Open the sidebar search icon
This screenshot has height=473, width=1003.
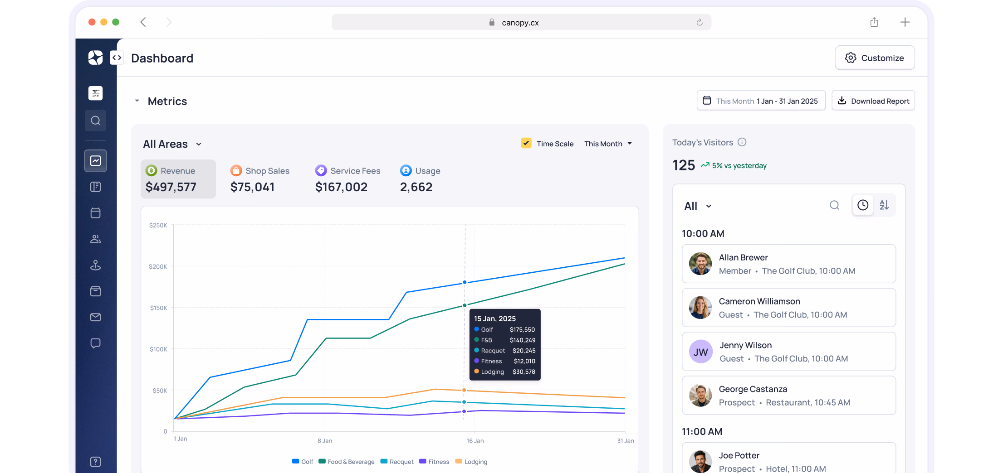click(95, 121)
